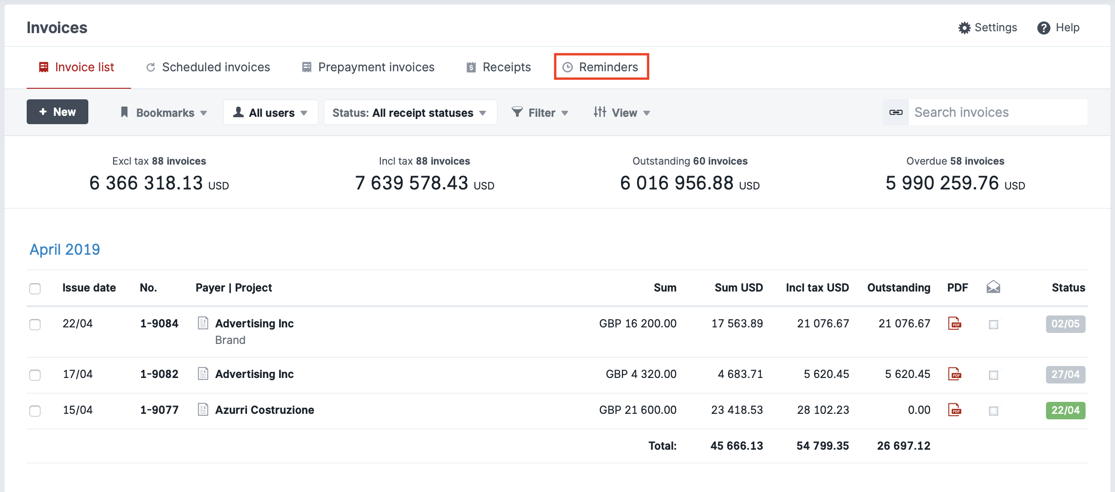
Task: Click the Status column header
Action: click(x=1069, y=287)
